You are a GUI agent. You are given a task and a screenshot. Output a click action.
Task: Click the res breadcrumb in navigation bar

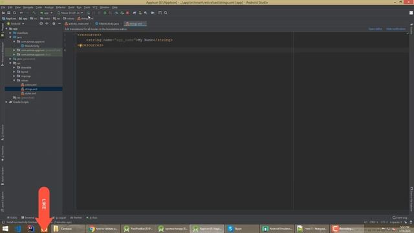56,19
